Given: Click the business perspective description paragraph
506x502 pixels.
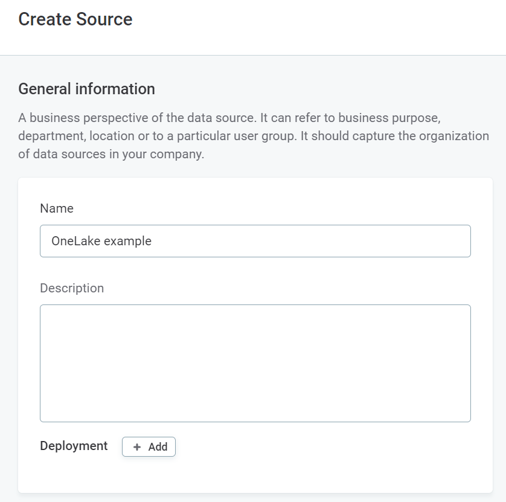Looking at the screenshot, I should click(254, 135).
